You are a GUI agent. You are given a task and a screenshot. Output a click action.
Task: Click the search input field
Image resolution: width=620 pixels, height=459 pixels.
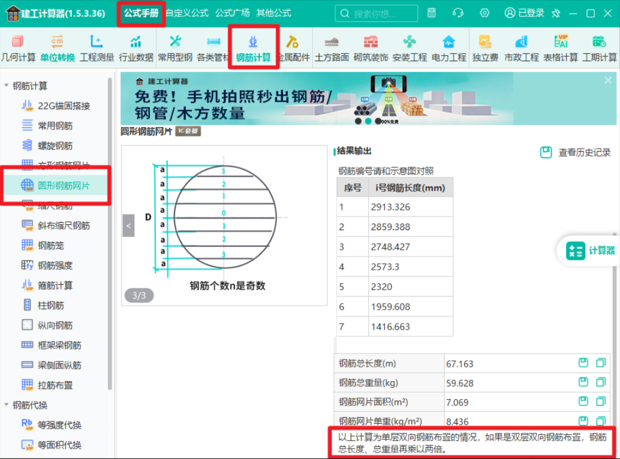pyautogui.click(x=377, y=13)
